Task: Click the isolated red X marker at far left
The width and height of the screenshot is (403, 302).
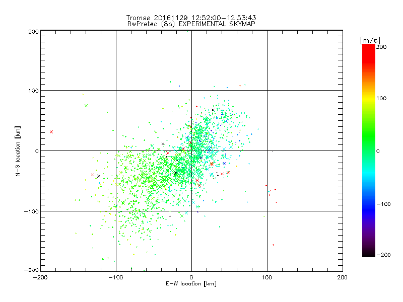Action: coord(51,132)
